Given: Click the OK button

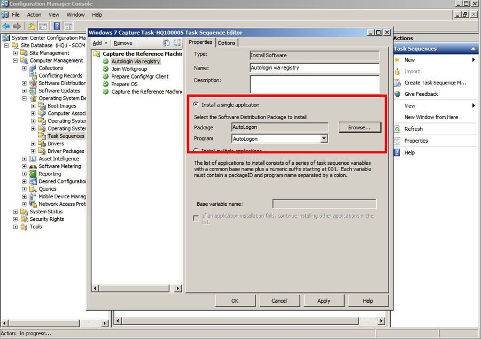Looking at the screenshot, I should coord(235,301).
